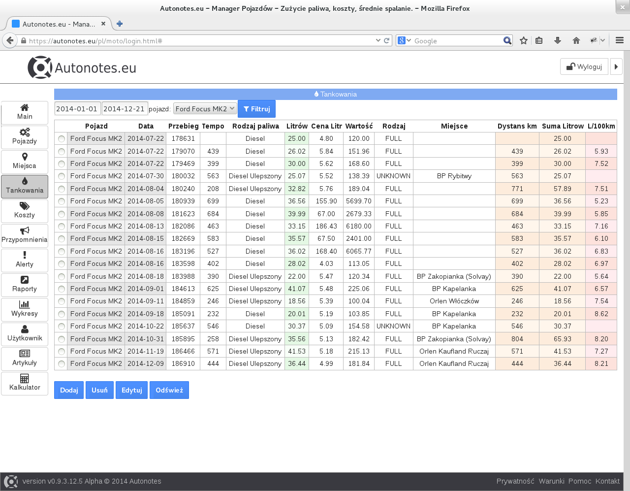Click play arrow button beside Wyloguj
630x491 pixels.
pyautogui.click(x=616, y=66)
